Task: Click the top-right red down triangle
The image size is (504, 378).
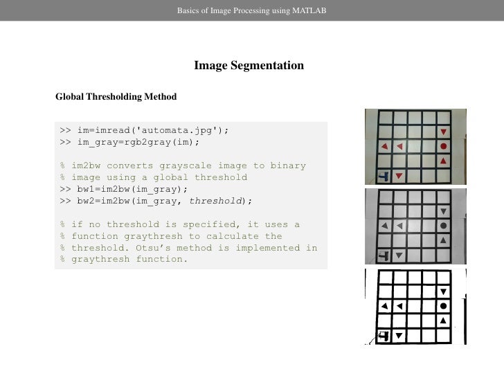Action: pos(444,132)
